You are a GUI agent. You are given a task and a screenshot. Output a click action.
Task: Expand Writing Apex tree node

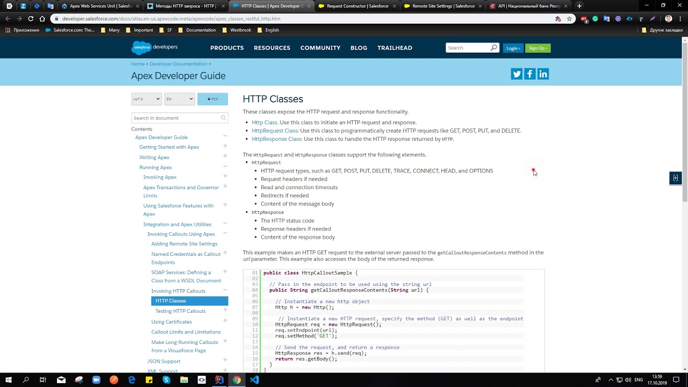tap(225, 156)
